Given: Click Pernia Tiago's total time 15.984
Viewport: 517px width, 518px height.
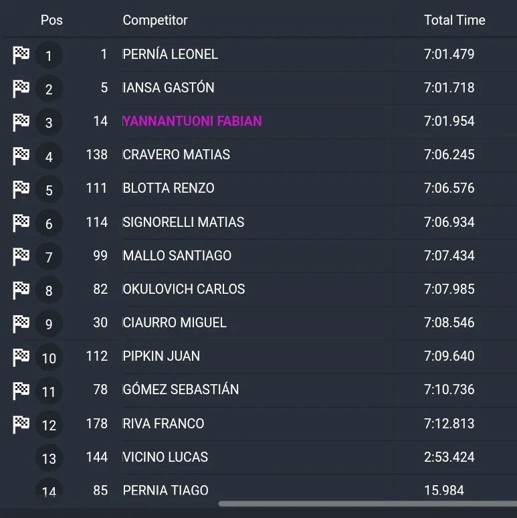Looking at the screenshot, I should 444,491.
